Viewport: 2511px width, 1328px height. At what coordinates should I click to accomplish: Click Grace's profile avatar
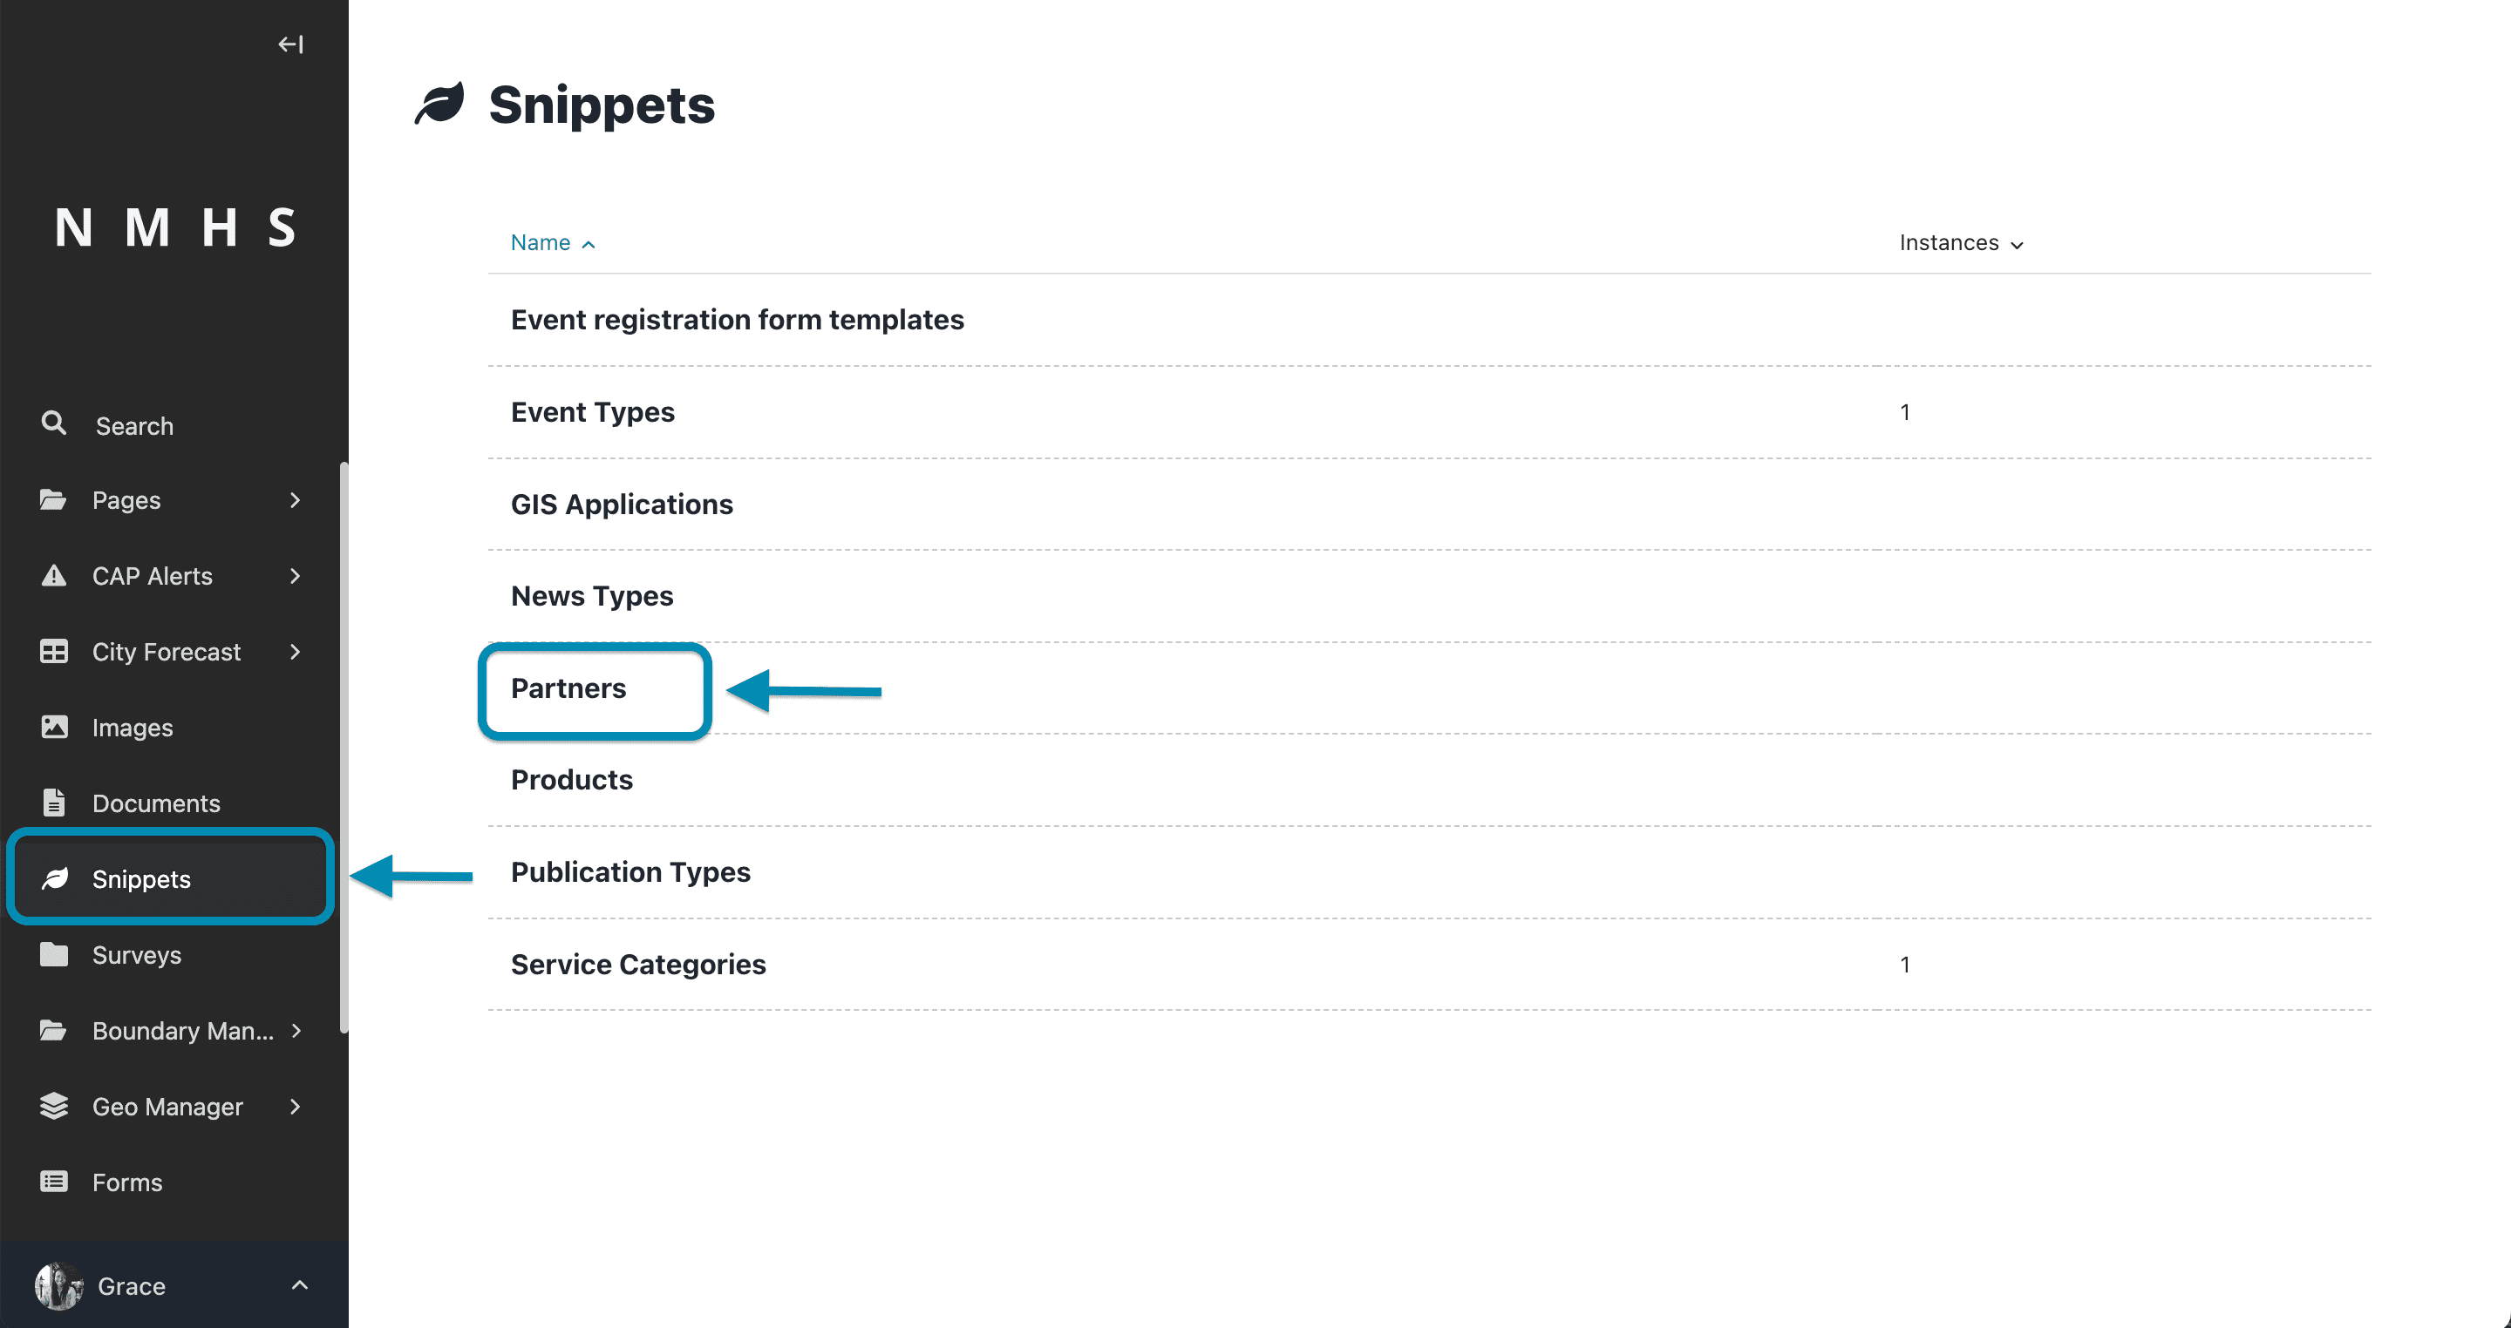[58, 1286]
